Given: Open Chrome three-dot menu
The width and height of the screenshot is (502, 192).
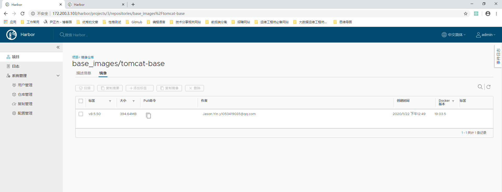Looking at the screenshot, I should tap(496, 14).
